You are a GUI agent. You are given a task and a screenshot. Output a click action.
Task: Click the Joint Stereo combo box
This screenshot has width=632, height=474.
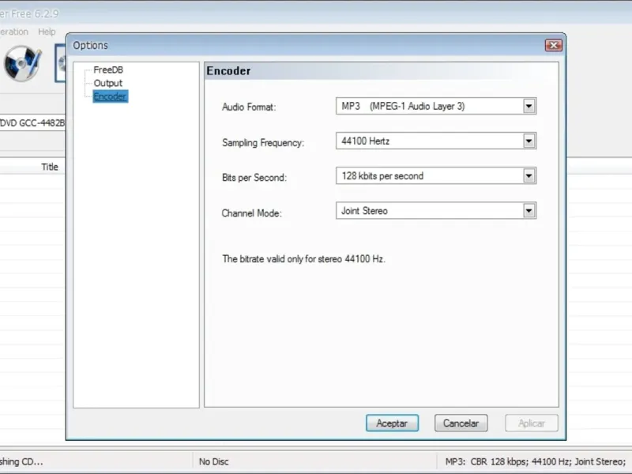pyautogui.click(x=436, y=210)
